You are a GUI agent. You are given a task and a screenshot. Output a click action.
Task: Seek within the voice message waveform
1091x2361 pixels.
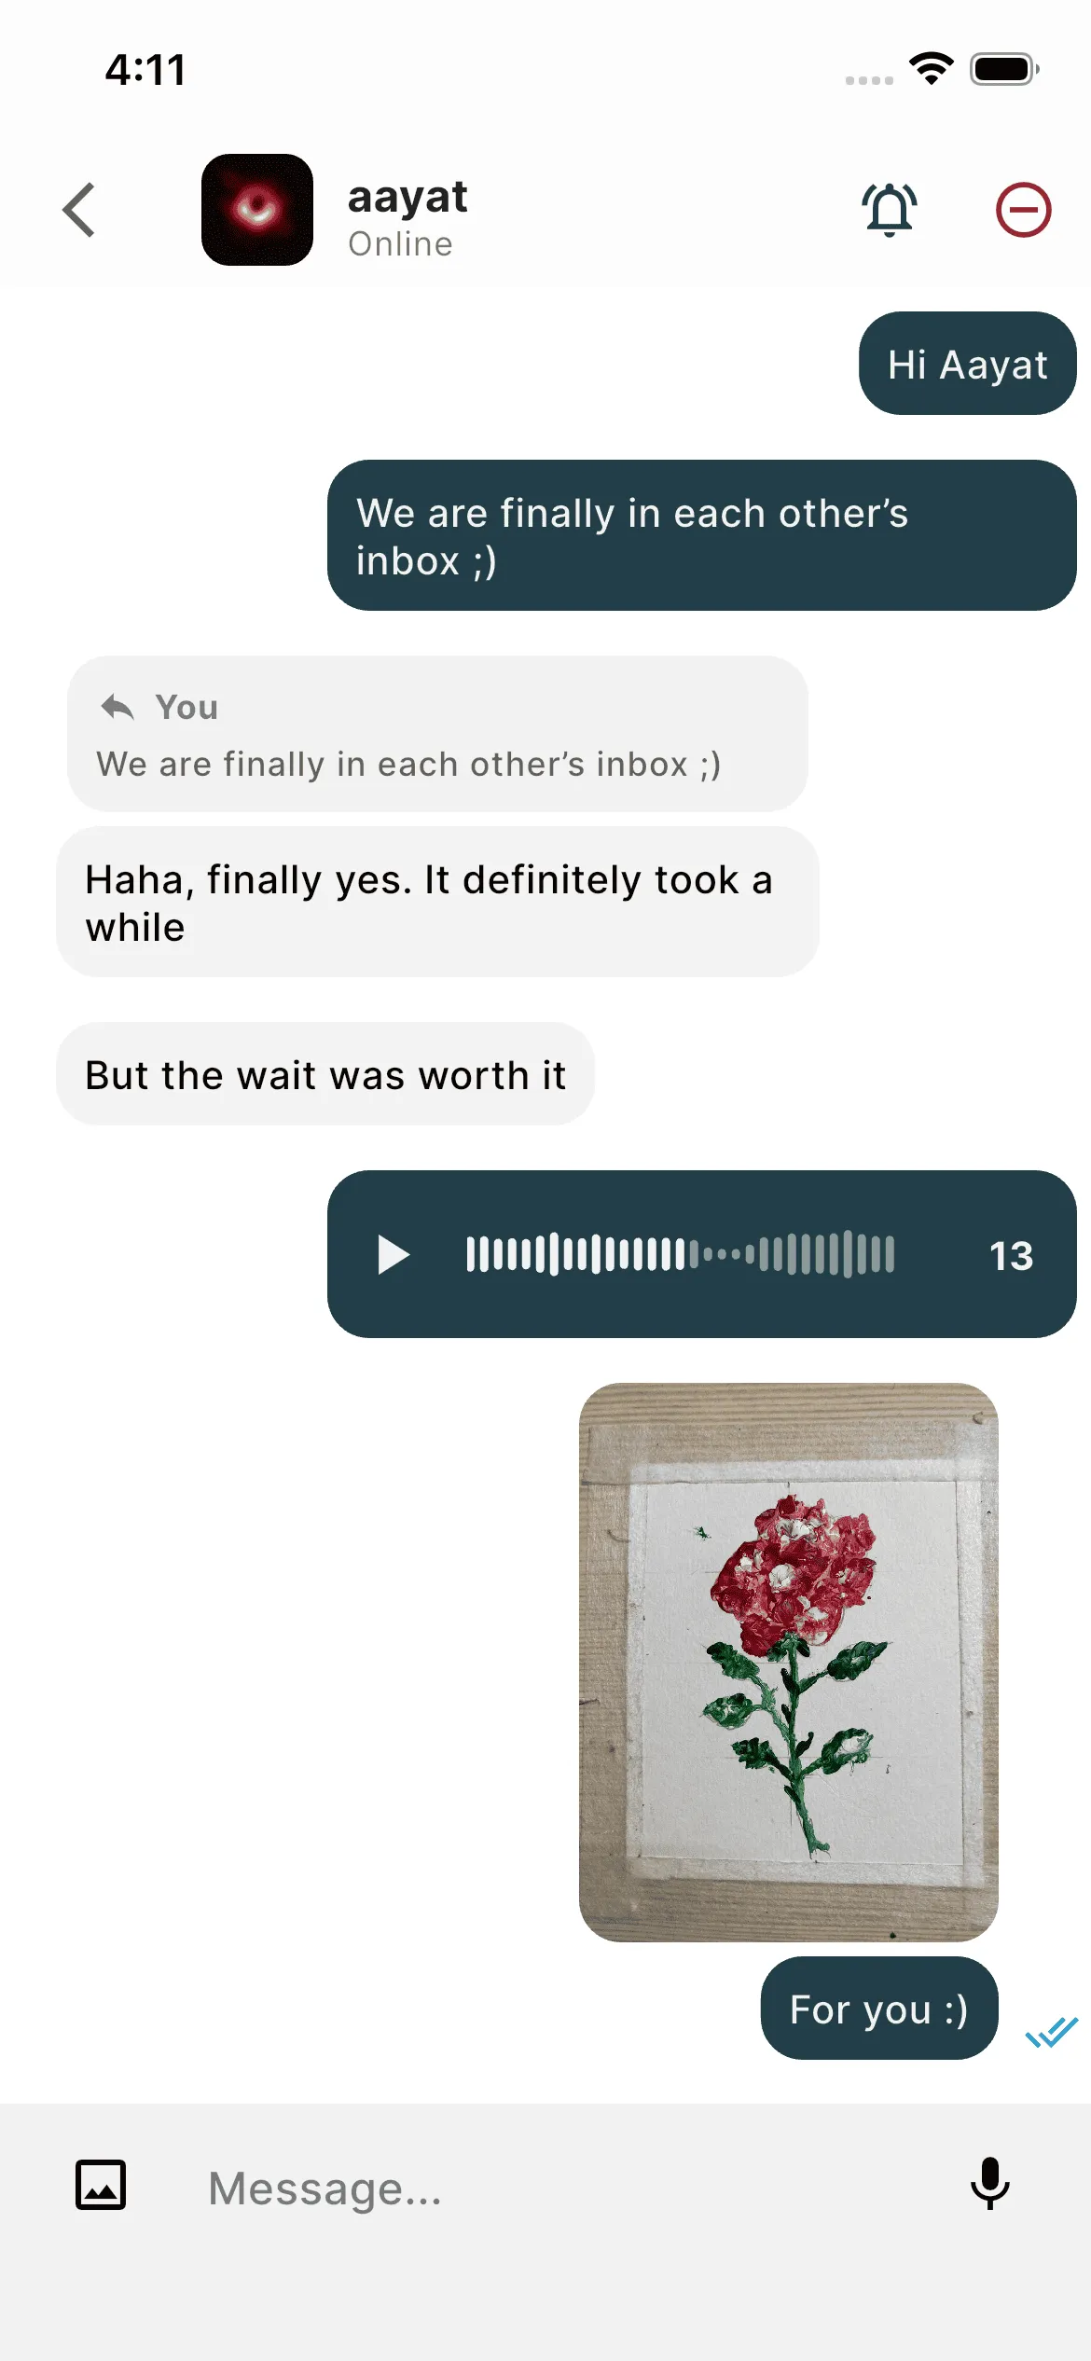coord(680,1254)
